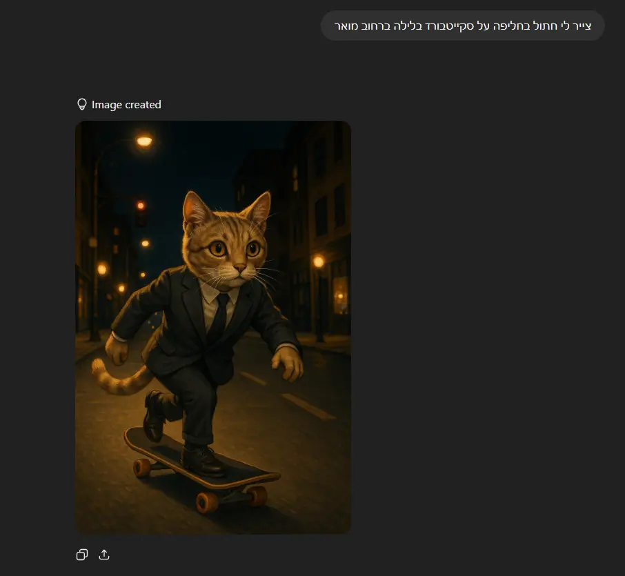
Task: Click the lit window on the right building
Action: click(341, 297)
